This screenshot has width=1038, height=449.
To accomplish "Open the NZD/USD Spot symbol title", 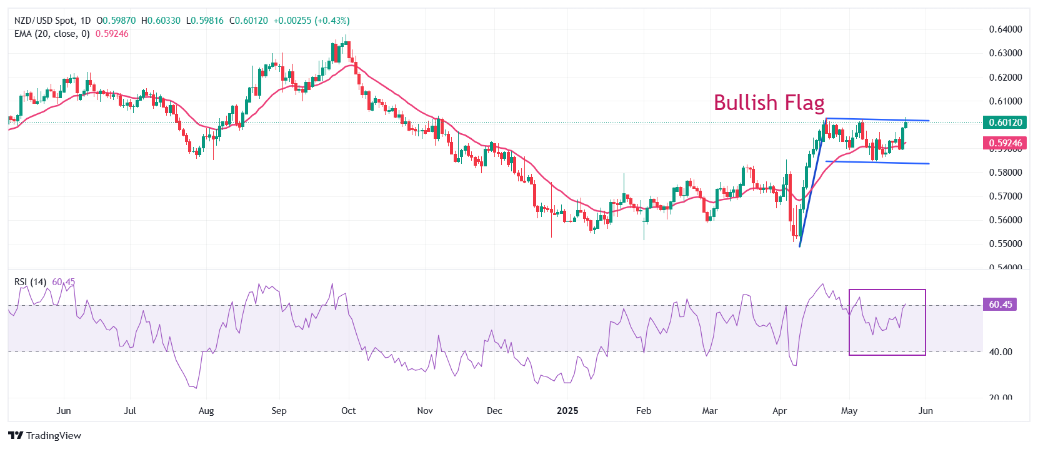I will pyautogui.click(x=43, y=21).
